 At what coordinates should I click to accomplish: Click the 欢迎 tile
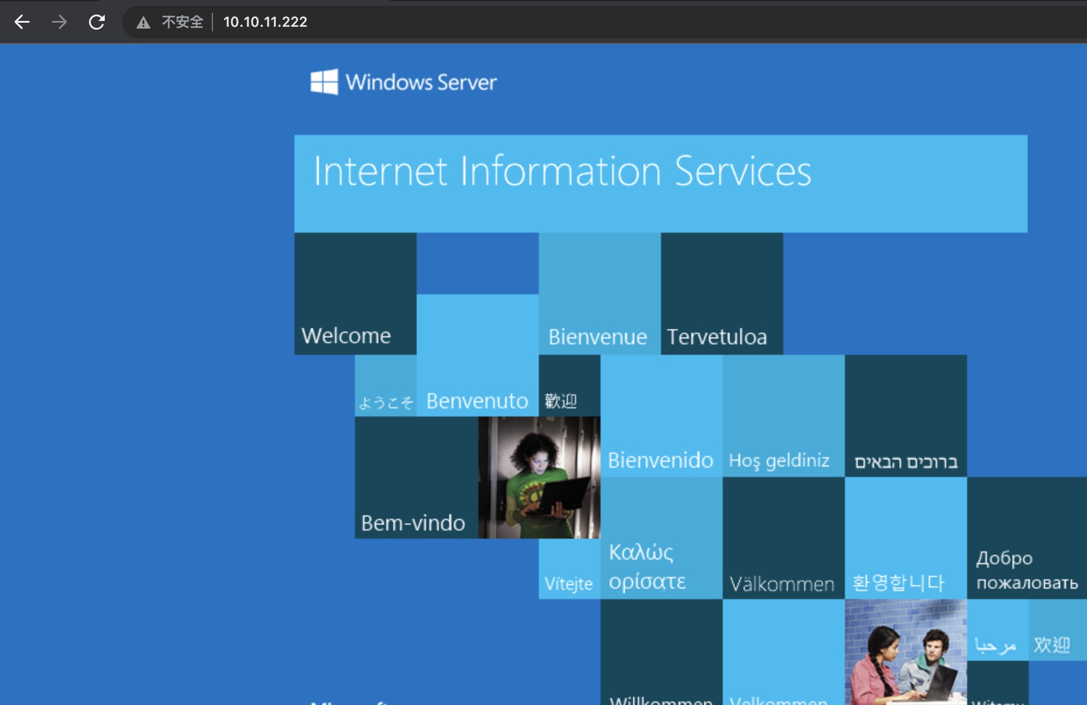[1058, 630]
